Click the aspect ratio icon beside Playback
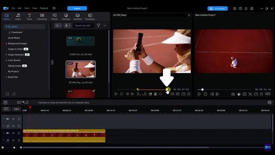Screen dimensions: 275x155 [54, 8]
